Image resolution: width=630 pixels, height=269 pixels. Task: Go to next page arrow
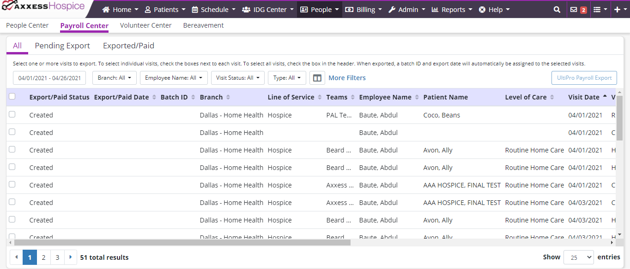[x=71, y=257]
